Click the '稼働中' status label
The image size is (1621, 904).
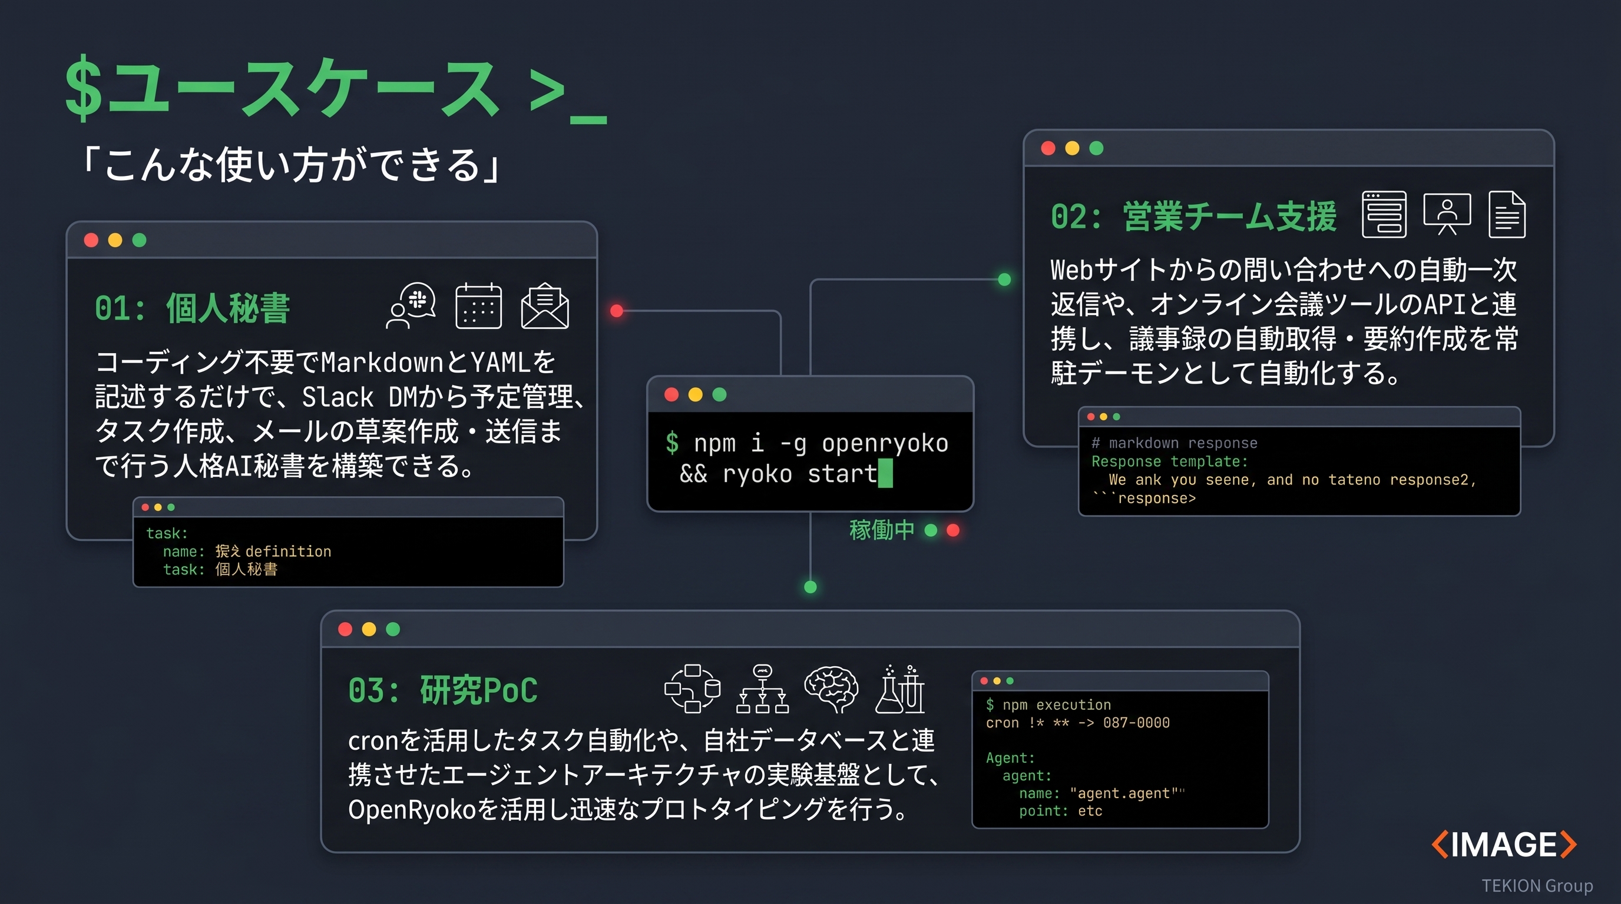pyautogui.click(x=882, y=530)
